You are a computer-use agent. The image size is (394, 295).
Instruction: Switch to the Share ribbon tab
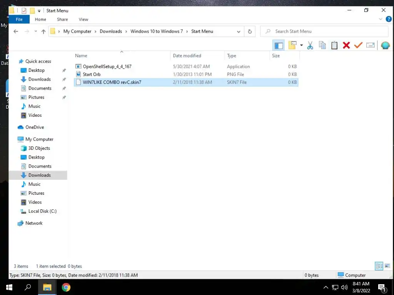(x=62, y=19)
